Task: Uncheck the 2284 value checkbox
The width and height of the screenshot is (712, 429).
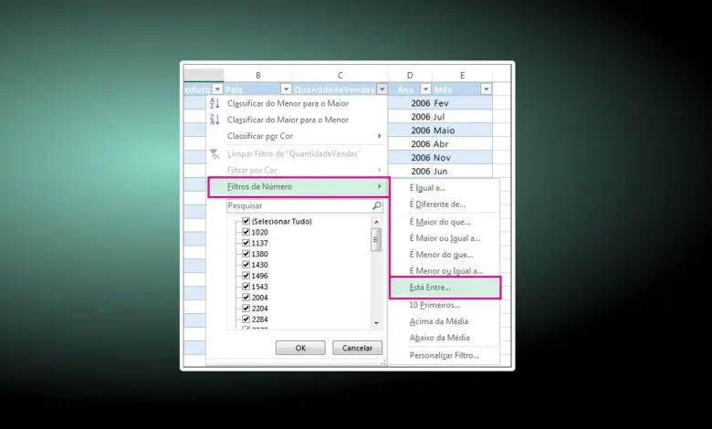Action: pyautogui.click(x=246, y=319)
